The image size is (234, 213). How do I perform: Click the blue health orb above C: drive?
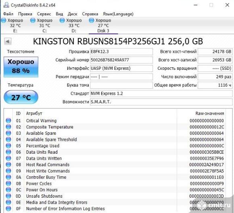click(33, 20)
